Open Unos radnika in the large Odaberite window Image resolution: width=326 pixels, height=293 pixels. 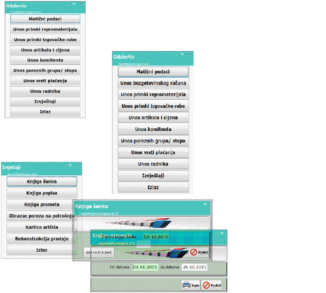point(153,164)
